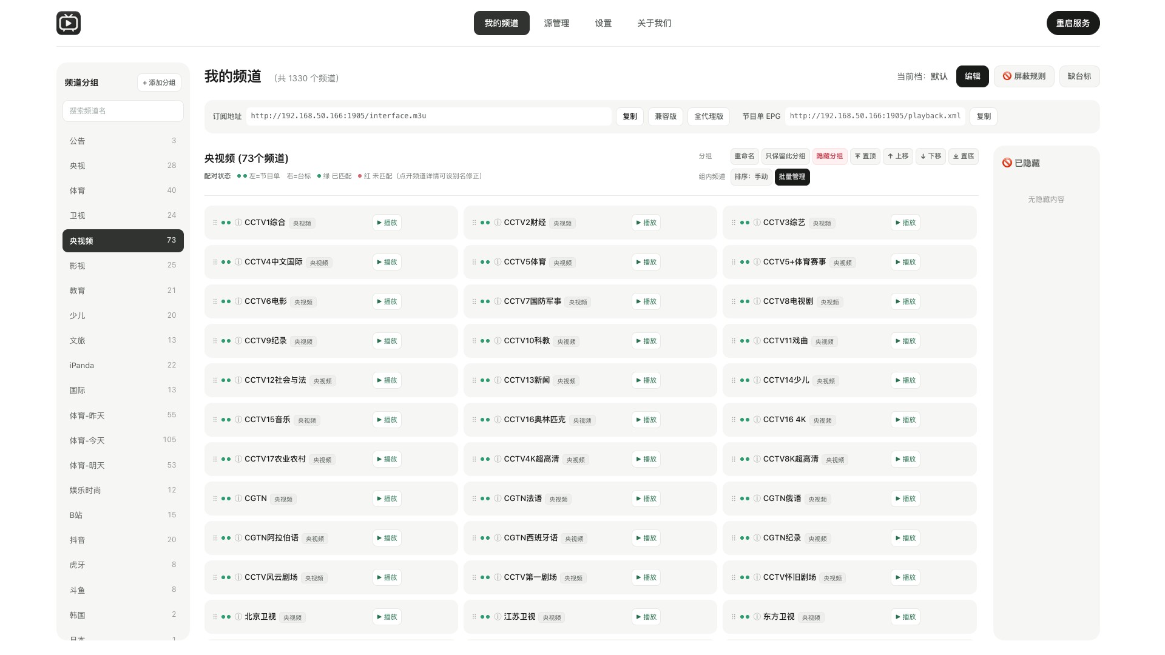1165x655 pixels.
Task: Open info icon for CCTV8K超高清
Action: click(757, 459)
